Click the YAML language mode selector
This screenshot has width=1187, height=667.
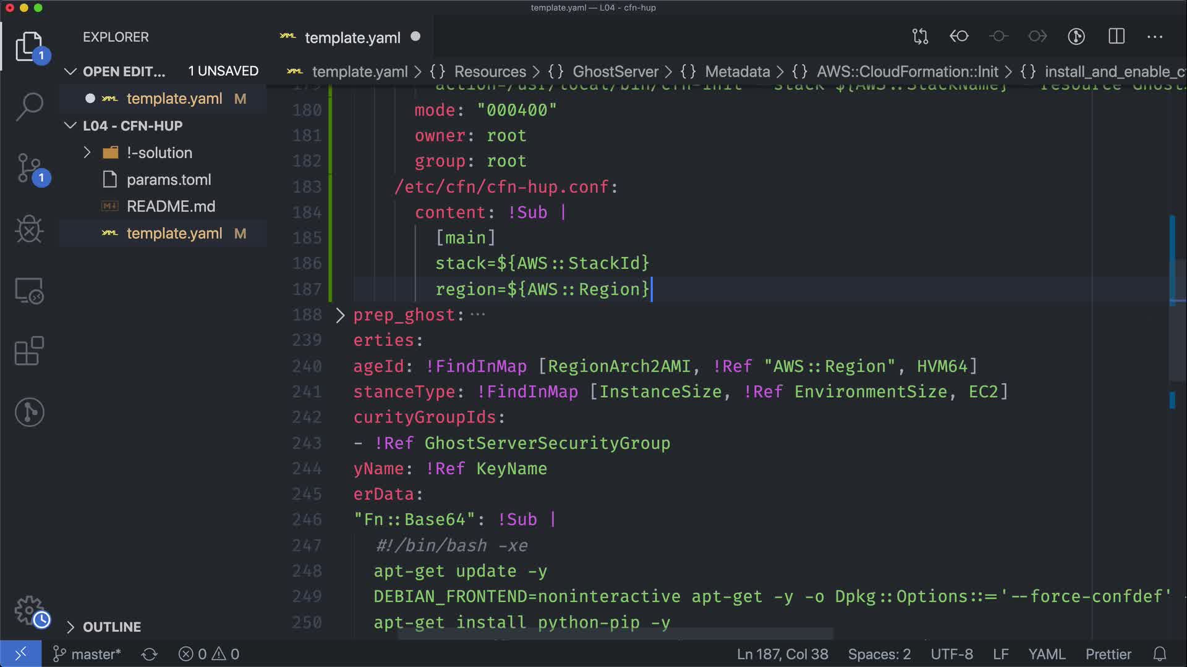[x=1046, y=654]
